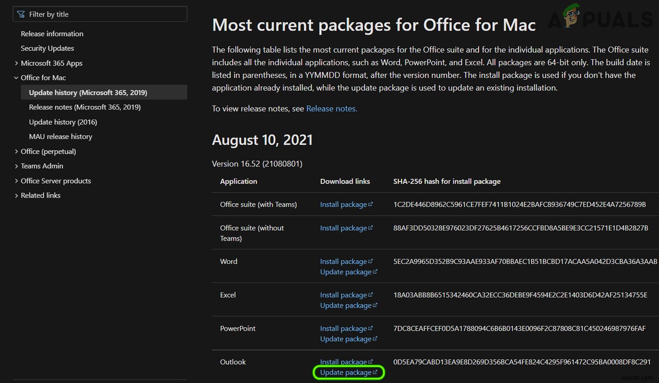Click the external link icon for Office suite with Teams
This screenshot has height=383, width=659.
click(x=371, y=204)
